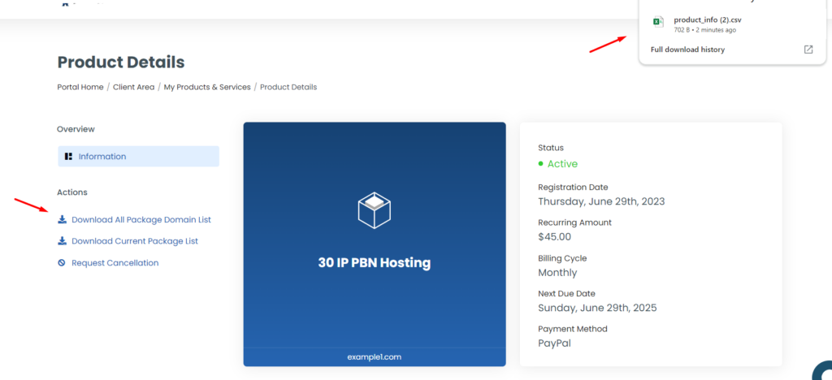Click the example1.com domain on product card
The image size is (832, 380).
(374, 357)
